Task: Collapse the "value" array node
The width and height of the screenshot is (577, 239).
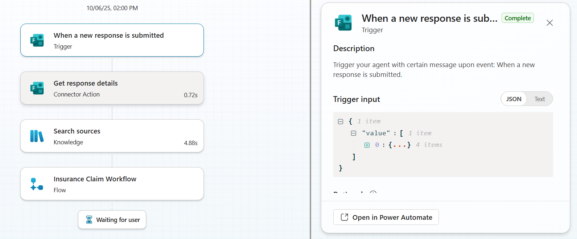Action: click(x=354, y=133)
